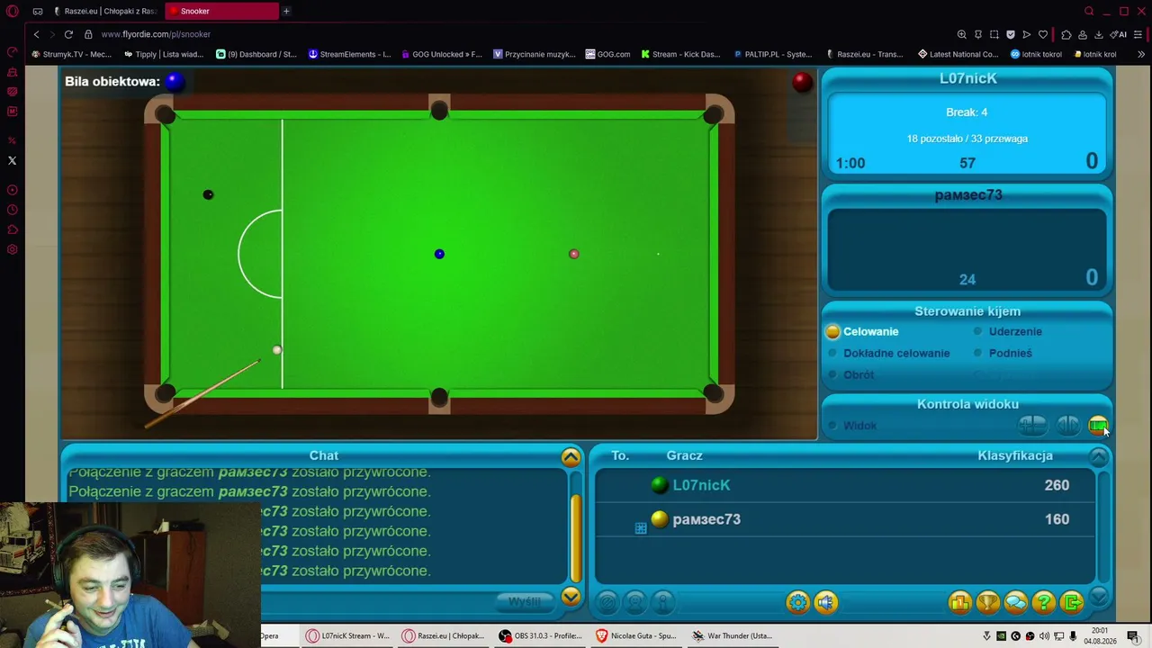Select the Uderzenie cue option

1008,331
